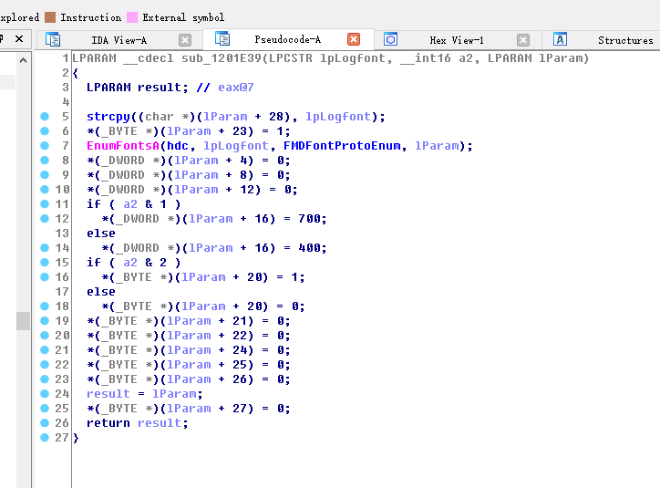Switch to the Pseudocode-A tab
This screenshot has width=660, height=488.
click(x=288, y=39)
